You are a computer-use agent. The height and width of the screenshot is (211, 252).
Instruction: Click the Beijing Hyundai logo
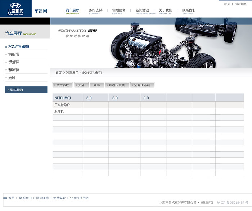15,9
